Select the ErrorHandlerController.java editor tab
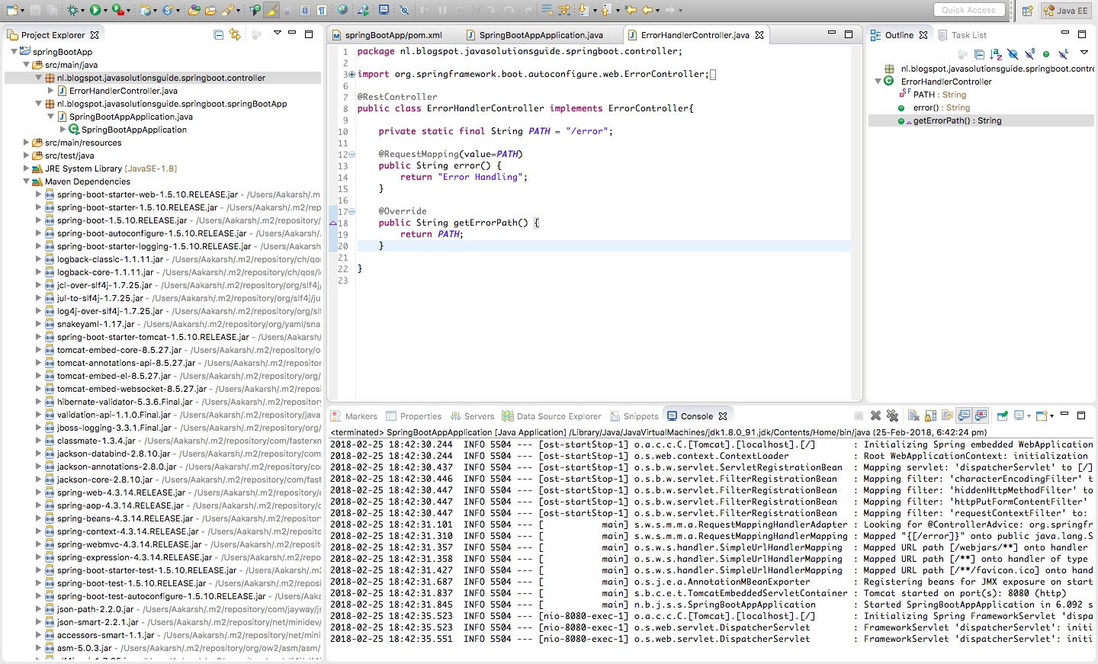Screen dimensions: 1098x664 [695, 35]
